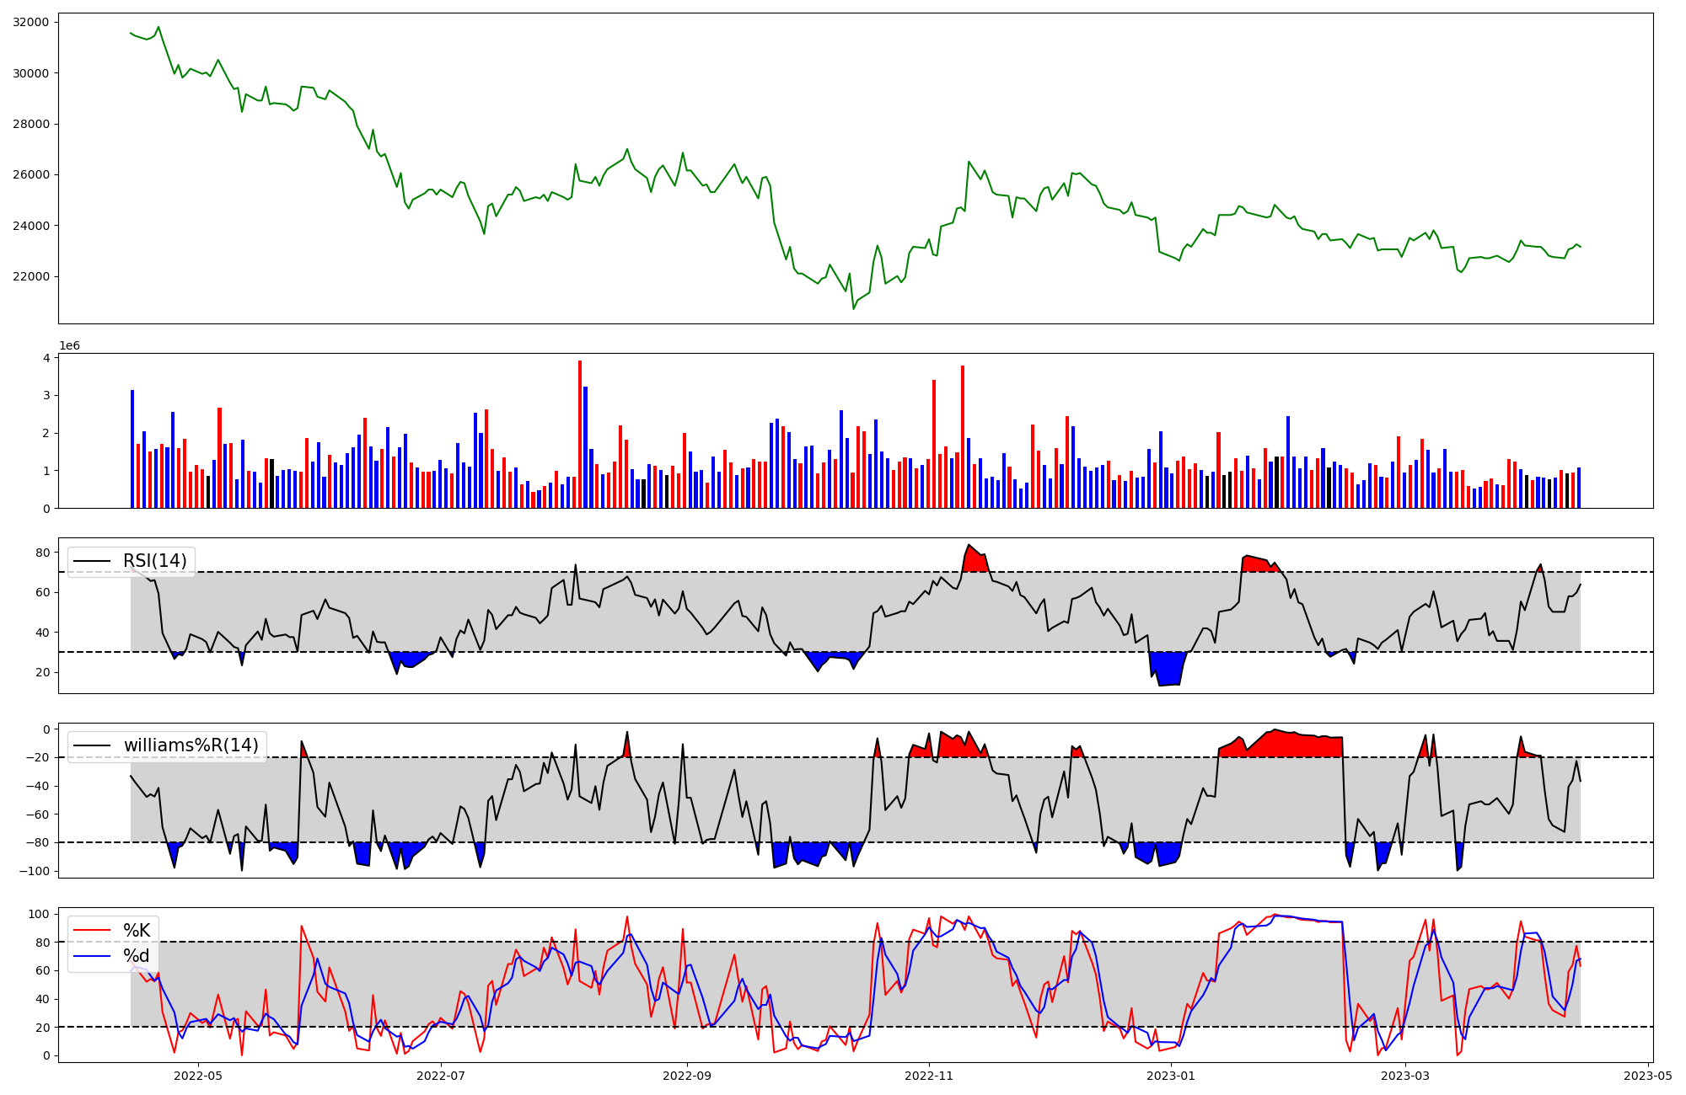This screenshot has width=1686, height=1095.
Task: Click the 1e6 volume scale label
Action: coord(69,346)
